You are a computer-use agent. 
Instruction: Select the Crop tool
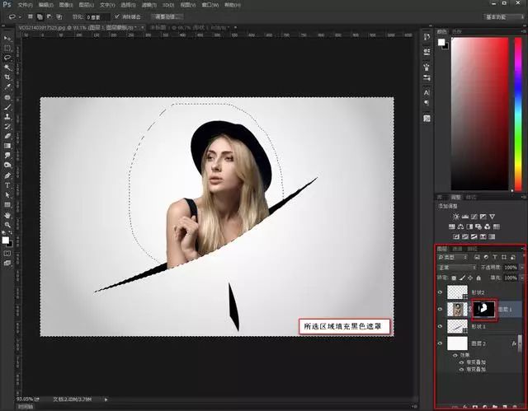7,77
